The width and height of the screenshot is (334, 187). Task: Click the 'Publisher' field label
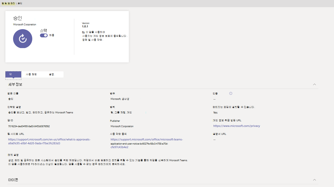point(115,121)
